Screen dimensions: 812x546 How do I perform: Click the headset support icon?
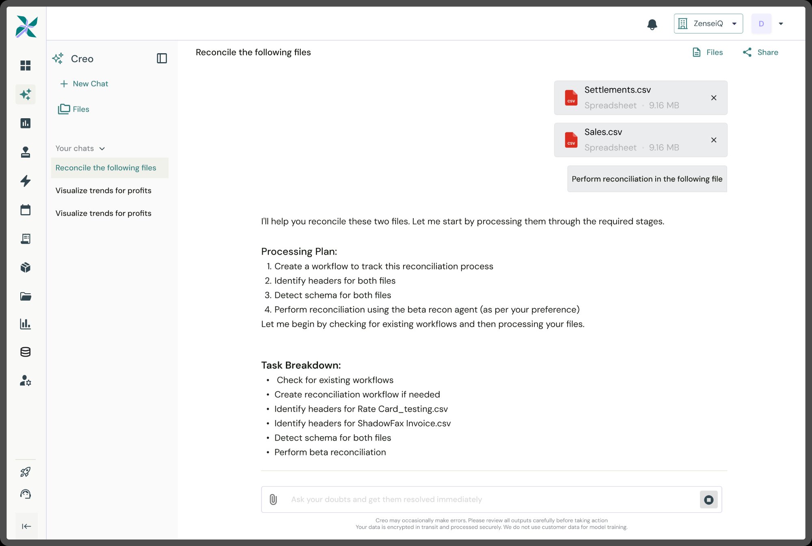26,494
